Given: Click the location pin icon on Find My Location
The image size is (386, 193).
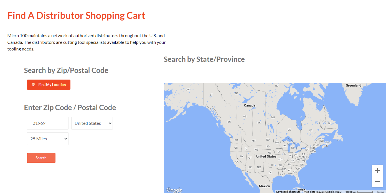Looking at the screenshot, I should [33, 85].
